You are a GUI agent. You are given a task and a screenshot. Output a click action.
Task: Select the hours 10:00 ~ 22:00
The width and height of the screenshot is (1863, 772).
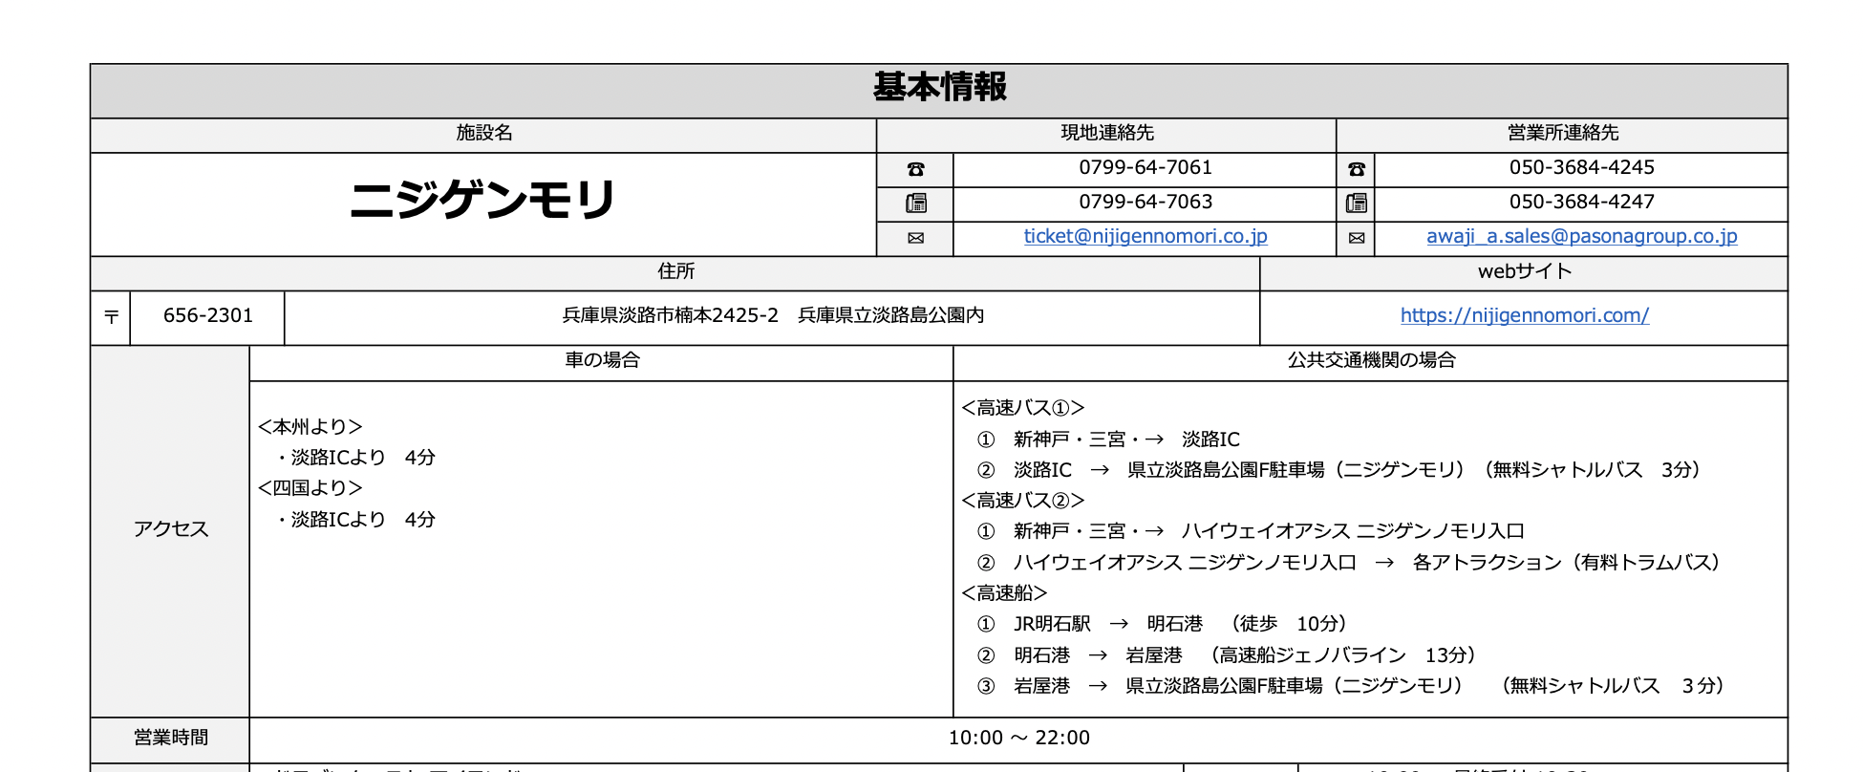[1018, 739]
